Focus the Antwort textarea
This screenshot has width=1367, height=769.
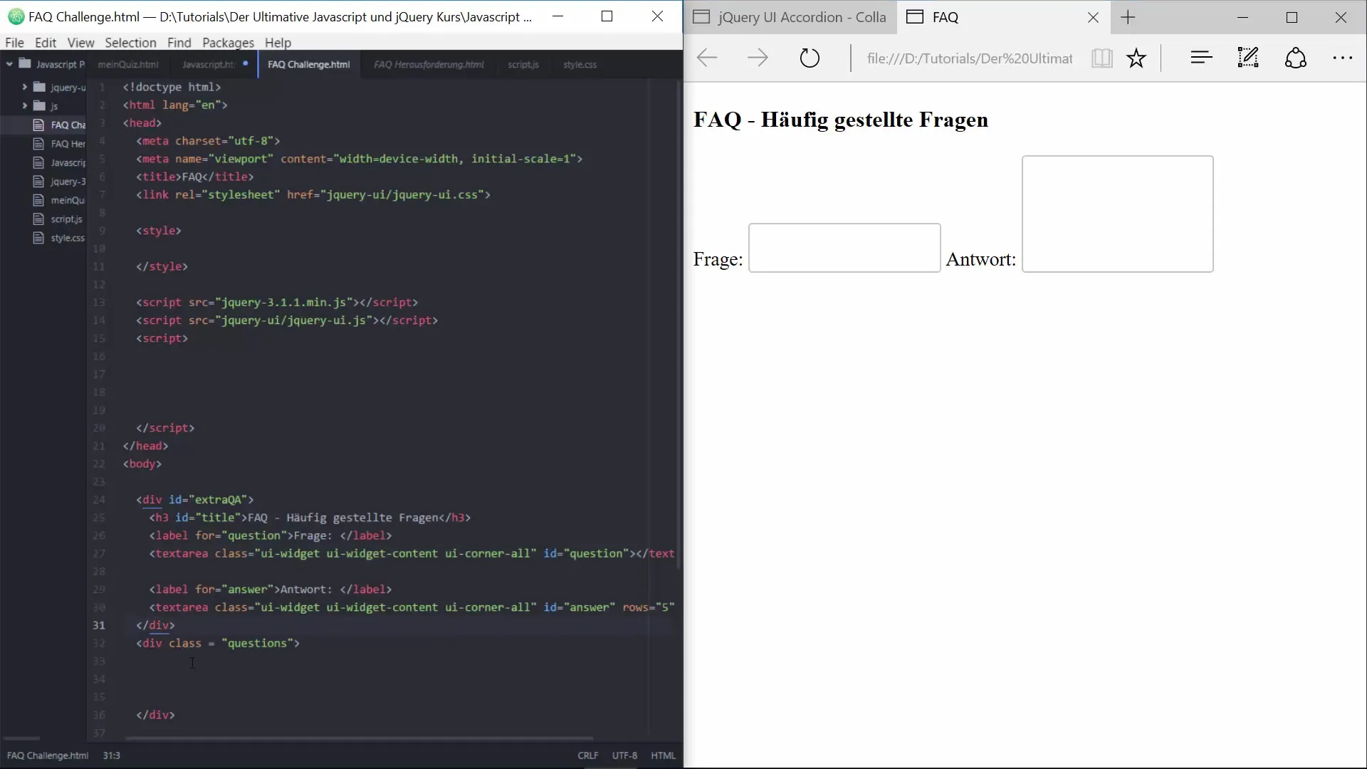(x=1117, y=214)
